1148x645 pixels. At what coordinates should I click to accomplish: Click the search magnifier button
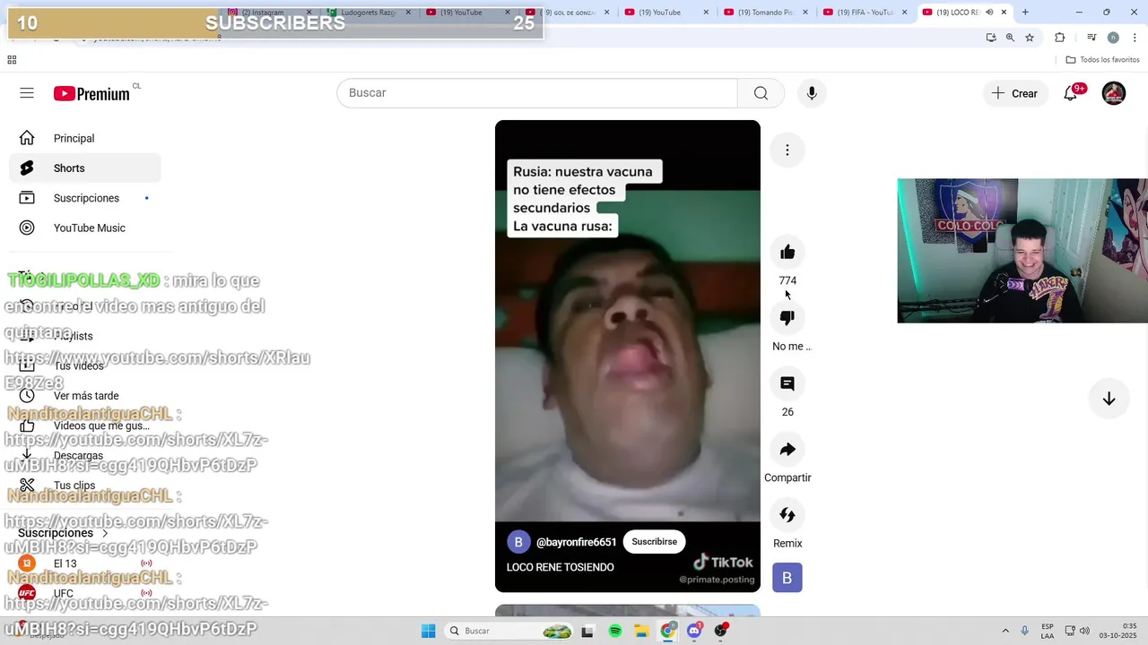(x=761, y=93)
